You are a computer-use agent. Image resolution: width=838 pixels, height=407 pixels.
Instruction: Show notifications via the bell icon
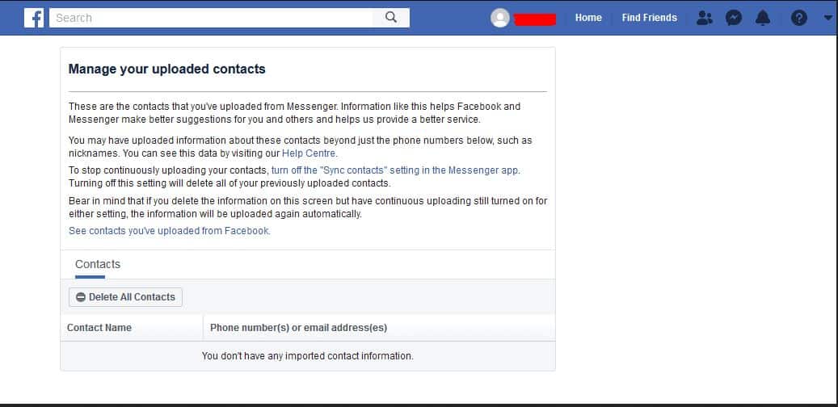(x=763, y=18)
